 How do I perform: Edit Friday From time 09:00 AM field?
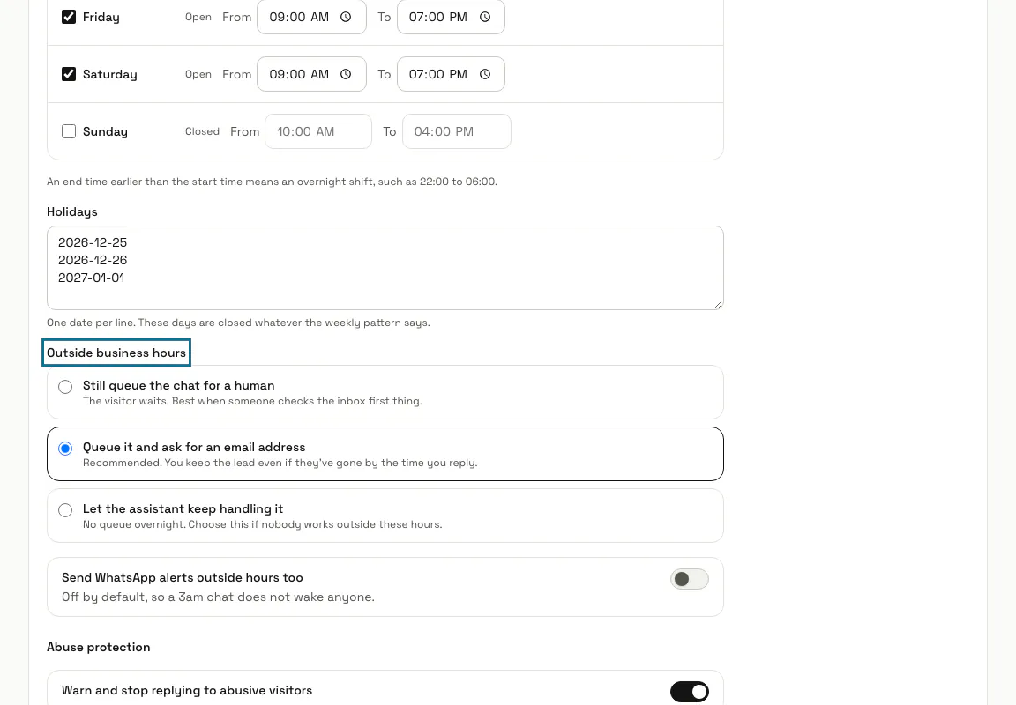pos(311,17)
